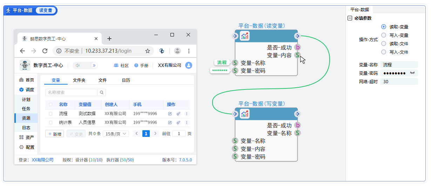Open the 15条/页 page size dropdown
This screenshot has width=431, height=186.
pyautogui.click(x=116, y=134)
